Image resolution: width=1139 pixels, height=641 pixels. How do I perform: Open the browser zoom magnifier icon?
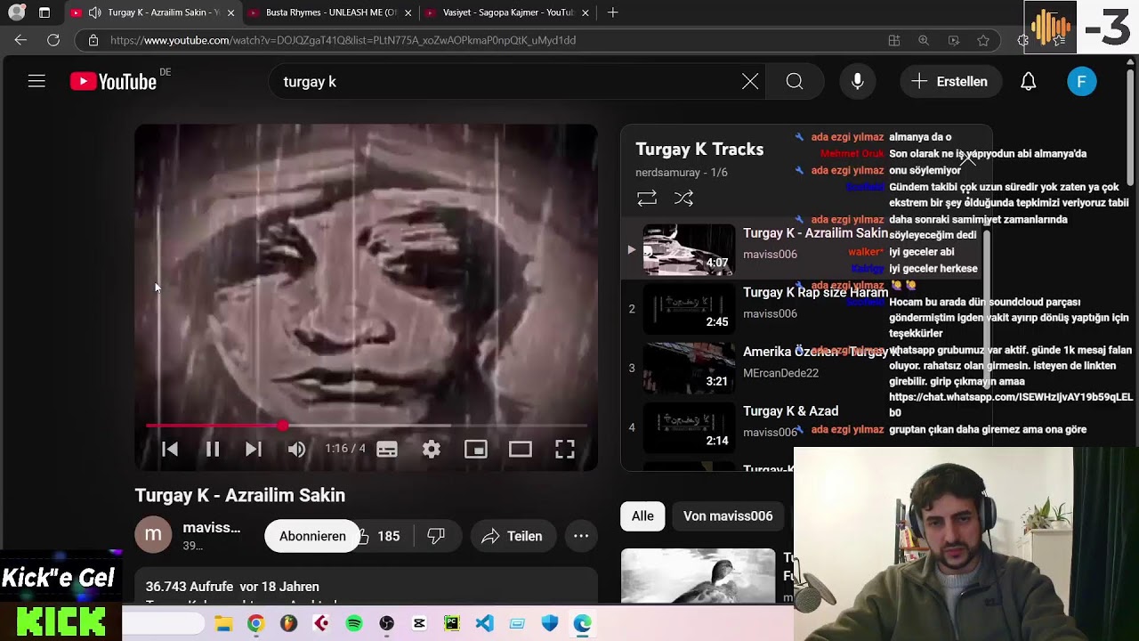(x=924, y=40)
